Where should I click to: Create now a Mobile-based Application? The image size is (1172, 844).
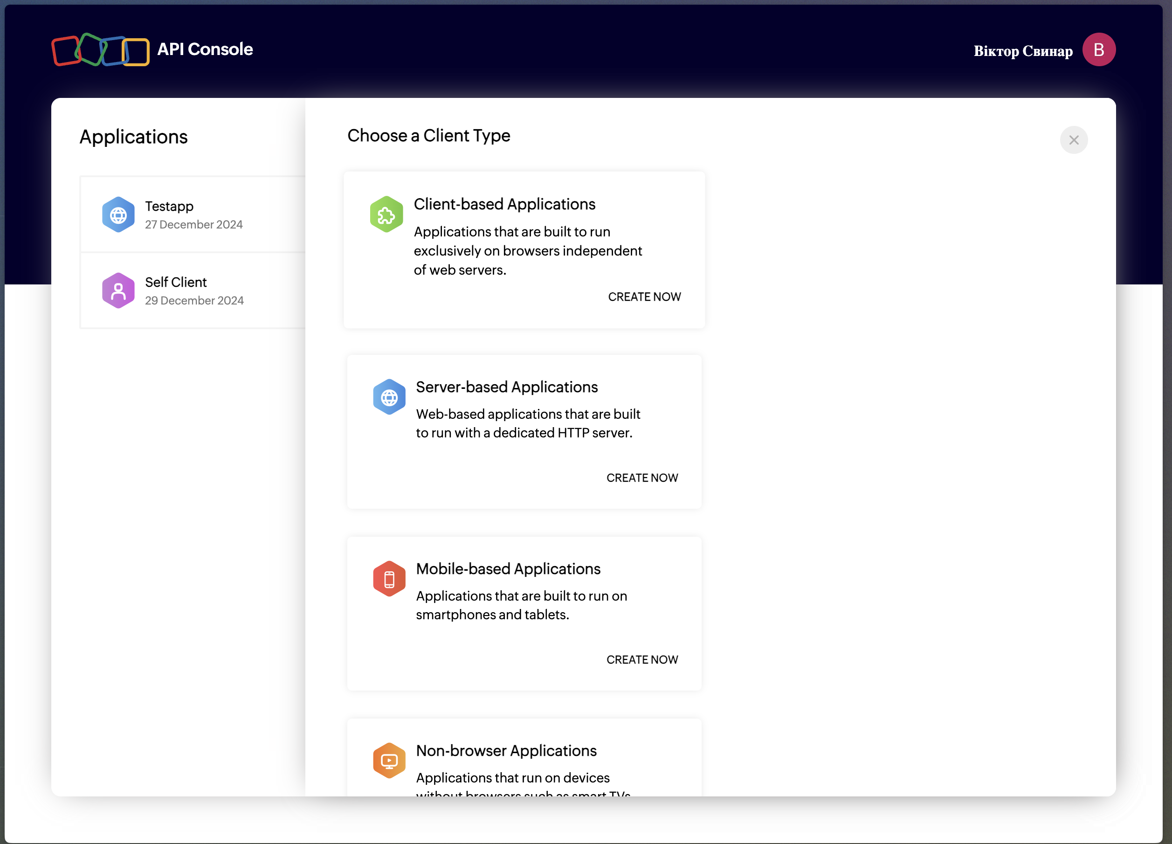click(x=642, y=659)
